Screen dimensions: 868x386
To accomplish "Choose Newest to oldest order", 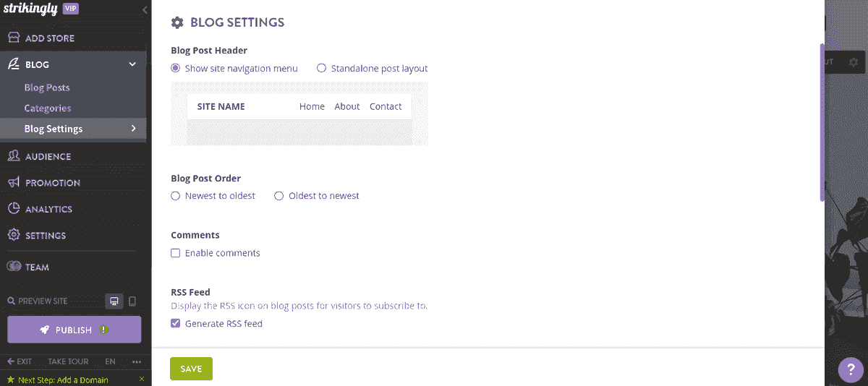I will 175,196.
